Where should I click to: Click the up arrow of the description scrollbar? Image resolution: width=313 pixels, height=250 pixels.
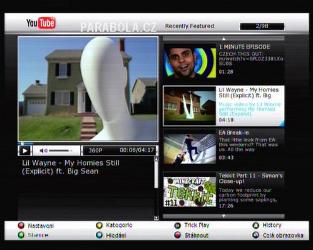click(156, 159)
